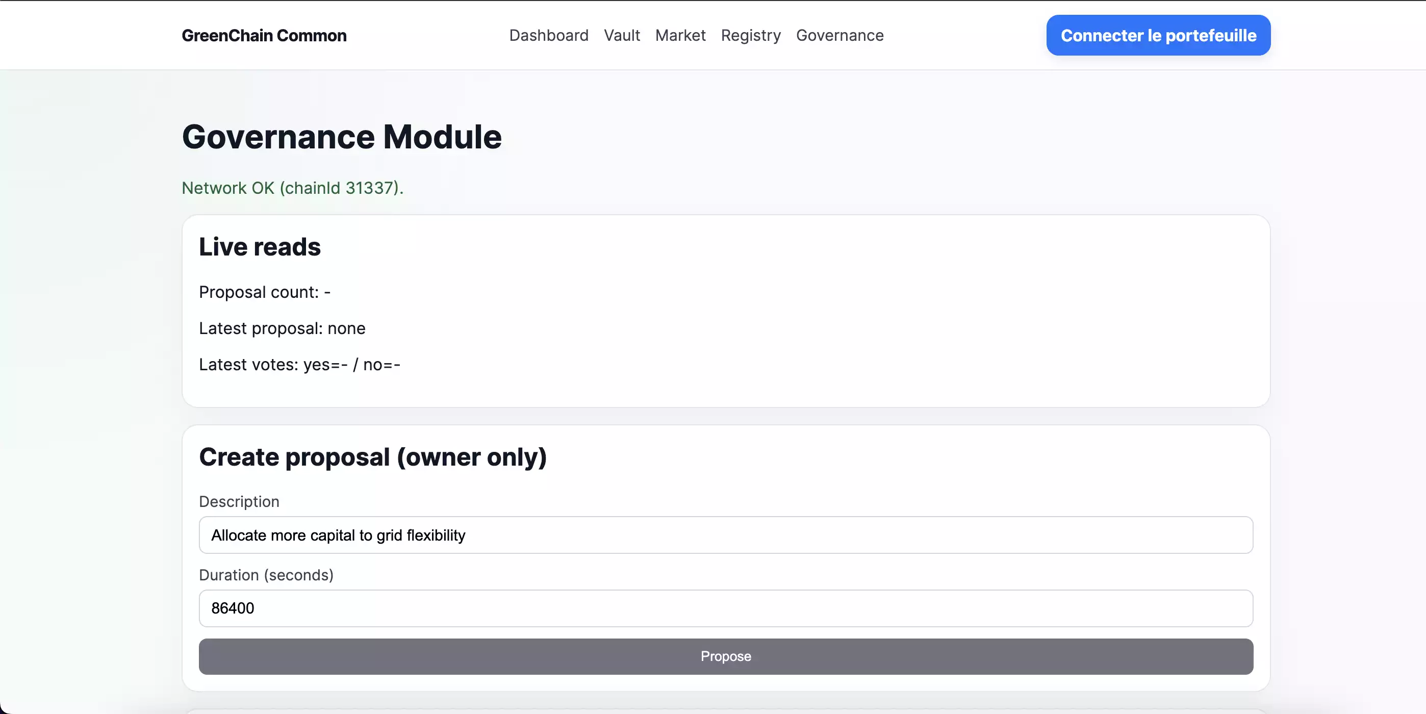The height and width of the screenshot is (714, 1426).
Task: Click the Create proposal (owner only) heading
Action: tap(372, 457)
